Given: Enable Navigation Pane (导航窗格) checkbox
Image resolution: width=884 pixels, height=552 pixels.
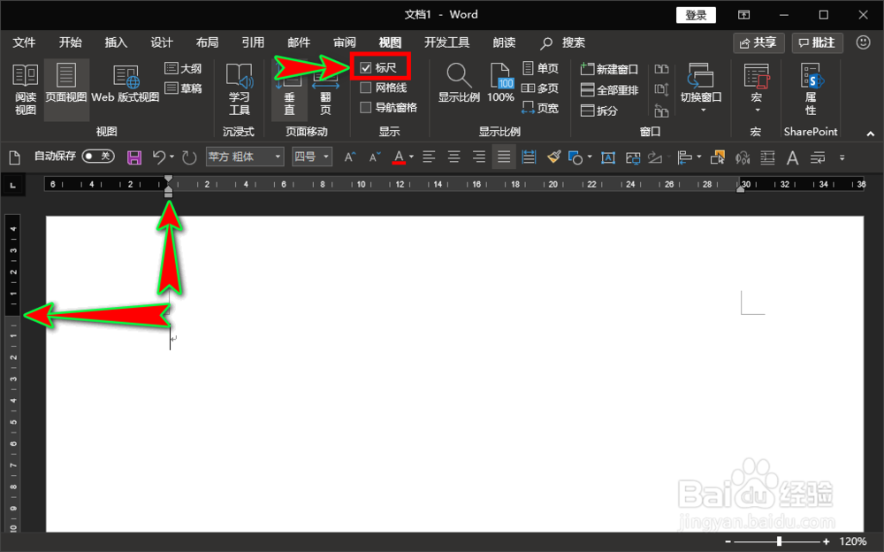Looking at the screenshot, I should click(x=366, y=107).
